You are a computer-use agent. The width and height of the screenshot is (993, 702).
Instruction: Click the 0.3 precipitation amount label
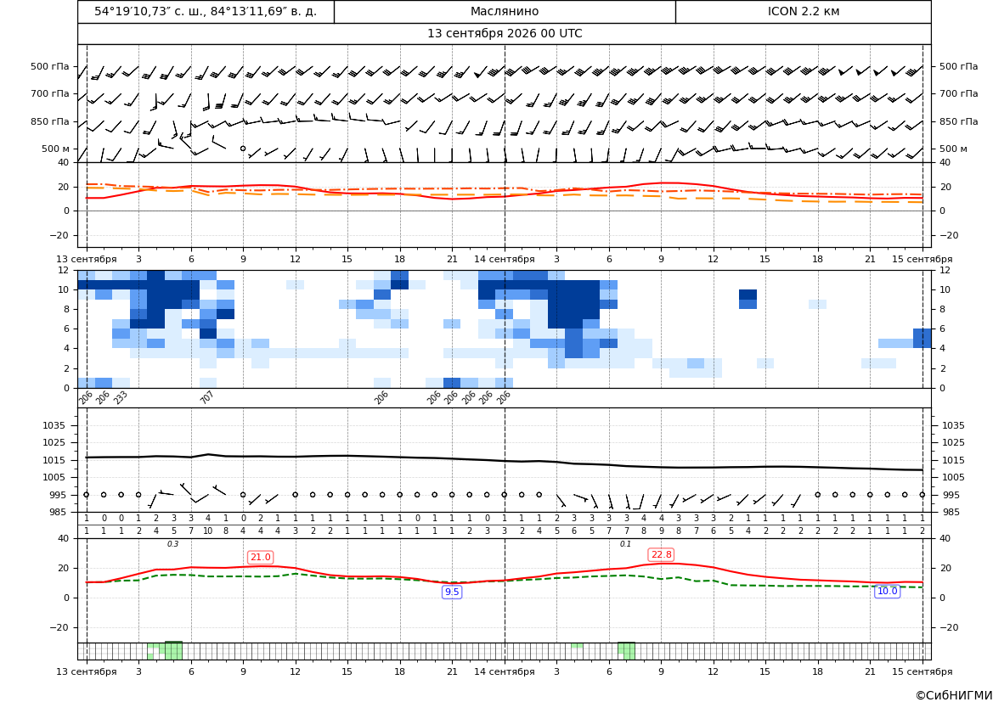(x=173, y=544)
